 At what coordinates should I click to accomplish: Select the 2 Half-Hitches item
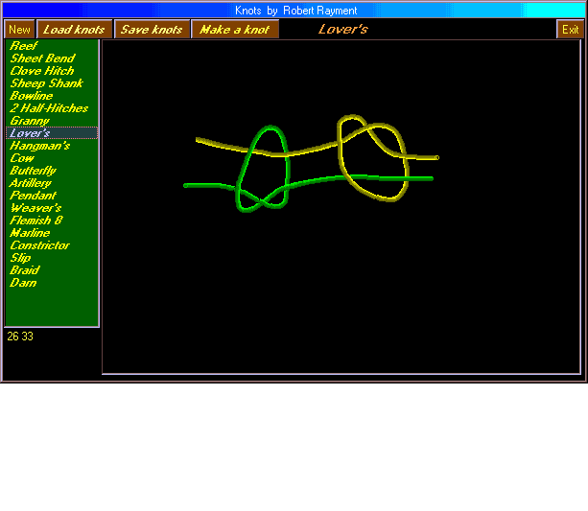(x=49, y=108)
